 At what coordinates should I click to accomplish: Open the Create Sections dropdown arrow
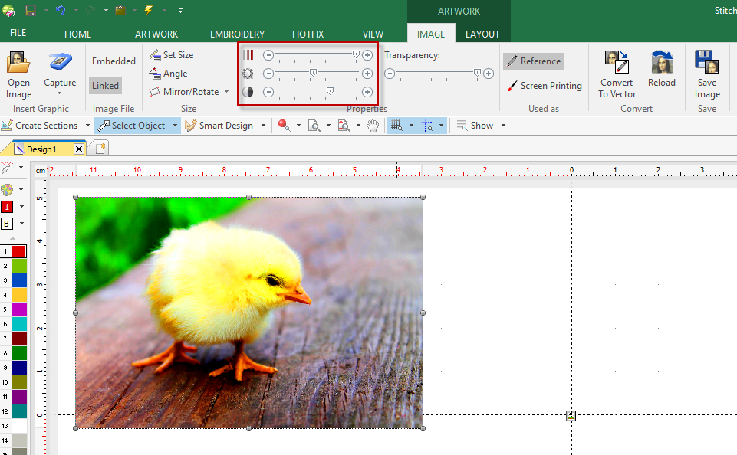click(87, 126)
